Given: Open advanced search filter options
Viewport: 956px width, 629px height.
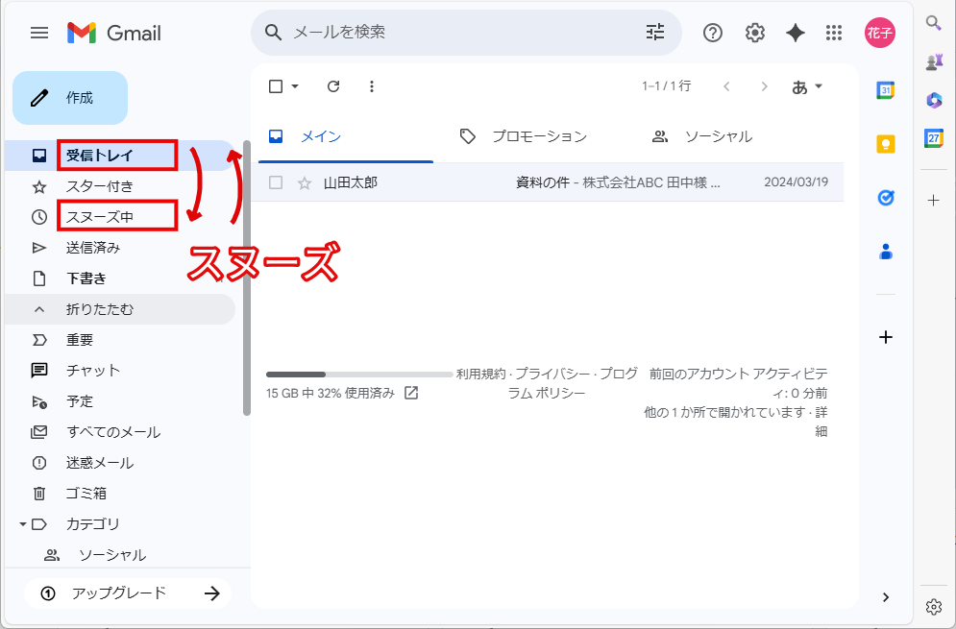Looking at the screenshot, I should point(654,32).
